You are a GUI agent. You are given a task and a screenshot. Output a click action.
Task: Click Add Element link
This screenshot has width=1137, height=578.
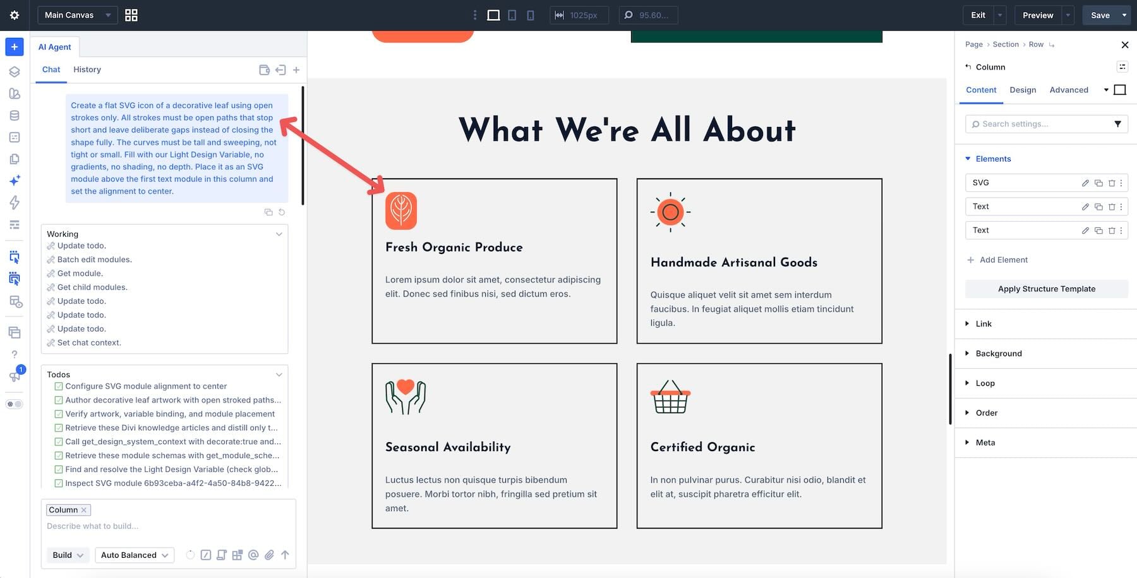(x=997, y=260)
